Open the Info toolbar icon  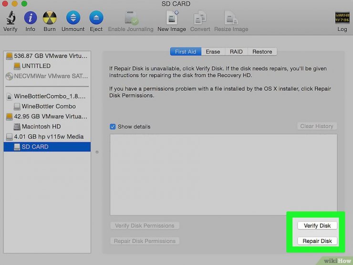click(x=31, y=18)
